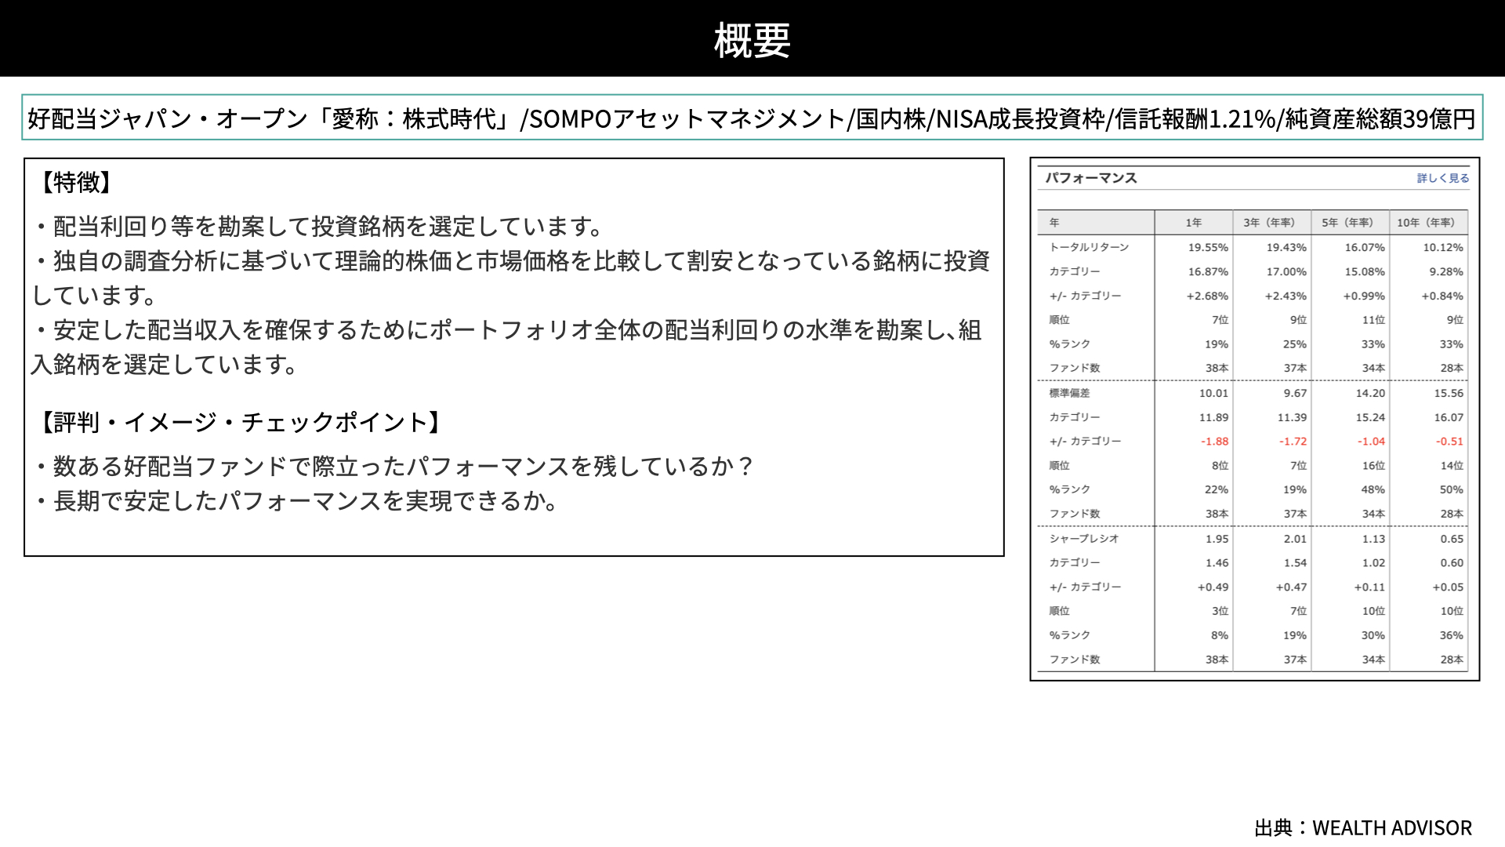The height and width of the screenshot is (847, 1505).
Task: Click the 0.65 ten-year Sharpe value
Action: pyautogui.click(x=1452, y=539)
